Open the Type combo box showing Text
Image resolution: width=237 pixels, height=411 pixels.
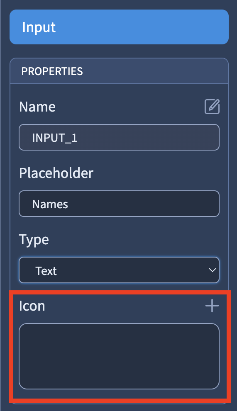(119, 270)
